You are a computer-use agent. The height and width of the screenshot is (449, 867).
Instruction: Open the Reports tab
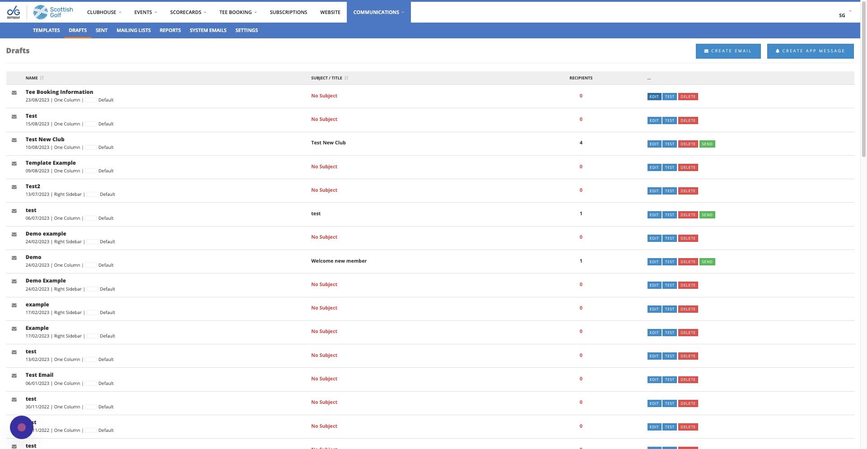click(x=170, y=30)
